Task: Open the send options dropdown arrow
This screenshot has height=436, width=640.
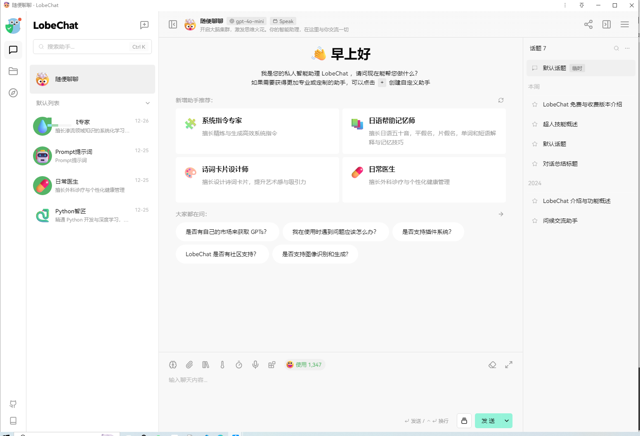Action: click(x=507, y=421)
